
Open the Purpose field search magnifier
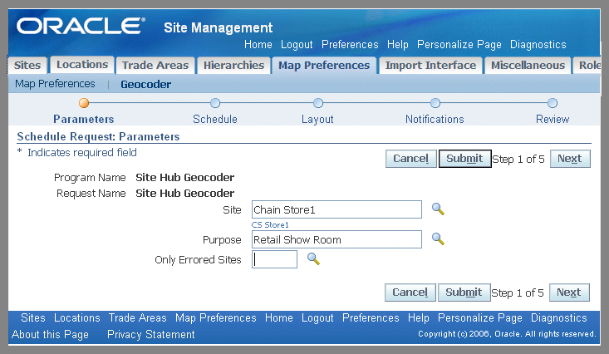click(438, 238)
